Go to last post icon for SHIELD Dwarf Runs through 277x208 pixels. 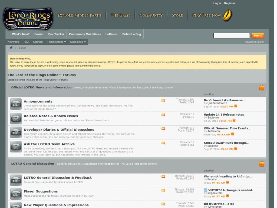tap(236, 149)
